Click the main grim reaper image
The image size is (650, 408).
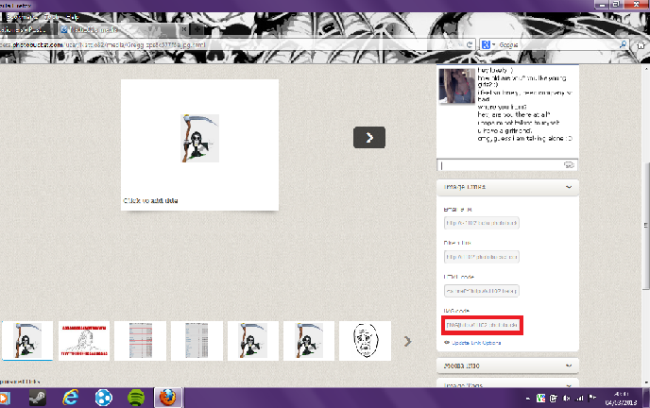(199, 138)
